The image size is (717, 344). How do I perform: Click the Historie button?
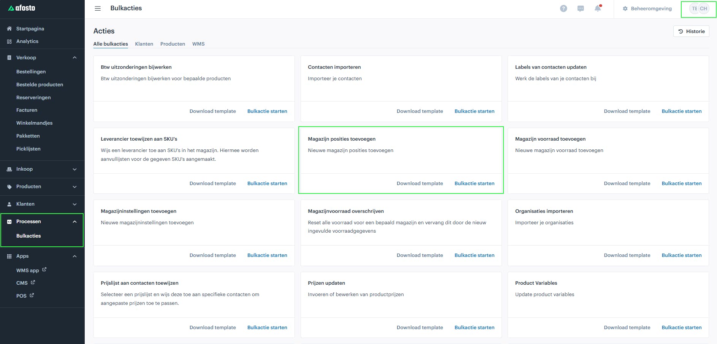coord(691,32)
